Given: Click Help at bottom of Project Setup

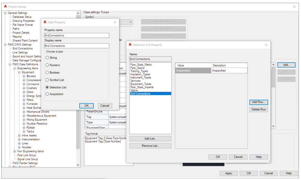Looking at the screenshot, I should (x=289, y=173).
